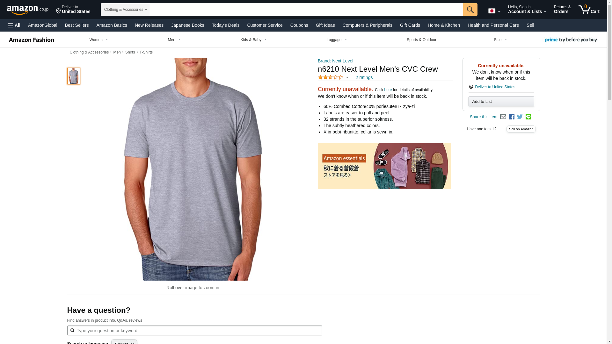This screenshot has width=612, height=344.
Task: Click Sell on Amazon button
Action: pos(521,129)
